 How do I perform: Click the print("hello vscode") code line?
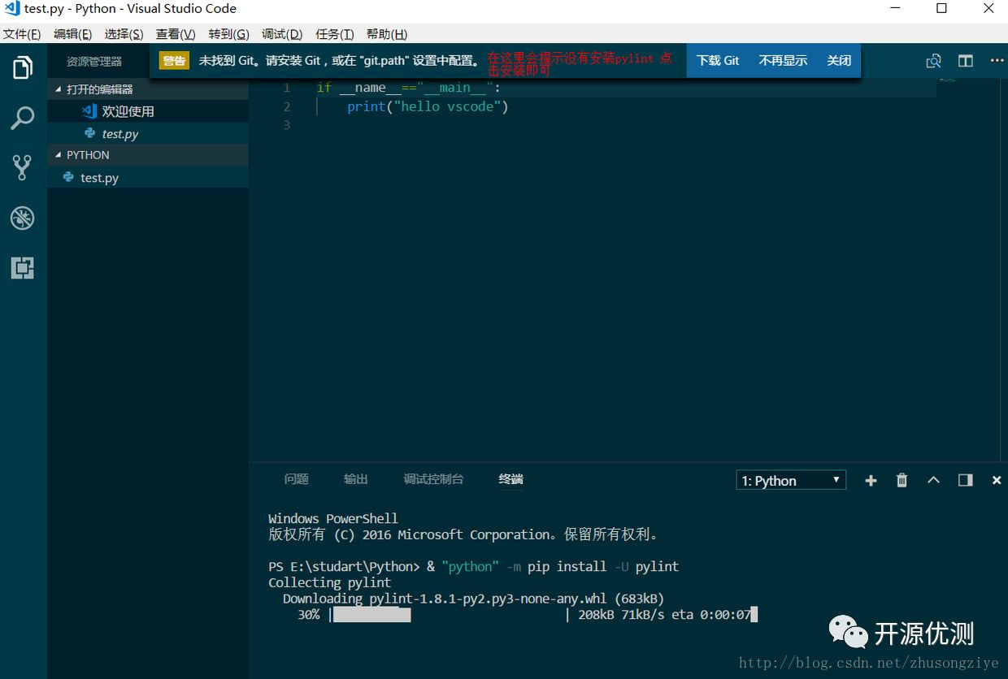[x=428, y=106]
